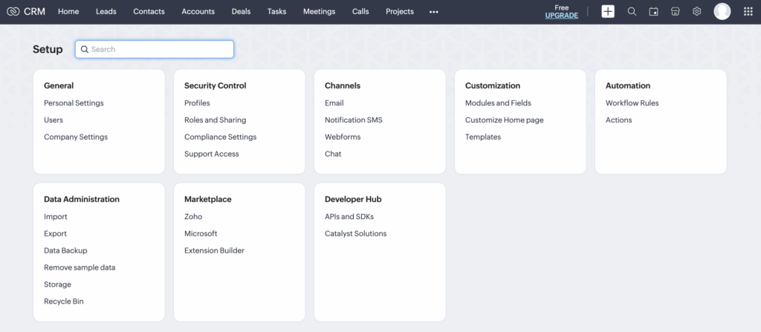Click the Zoho CRM logo icon

click(13, 11)
